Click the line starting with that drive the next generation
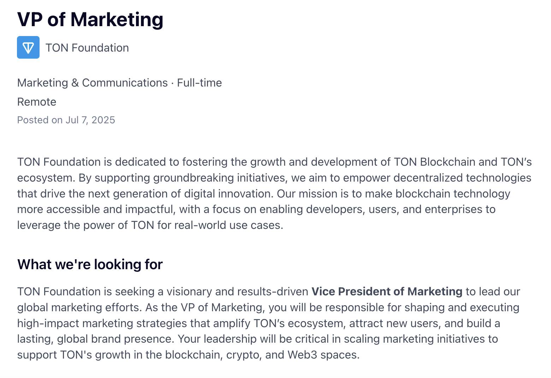This screenshot has width=551, height=378. tap(264, 194)
